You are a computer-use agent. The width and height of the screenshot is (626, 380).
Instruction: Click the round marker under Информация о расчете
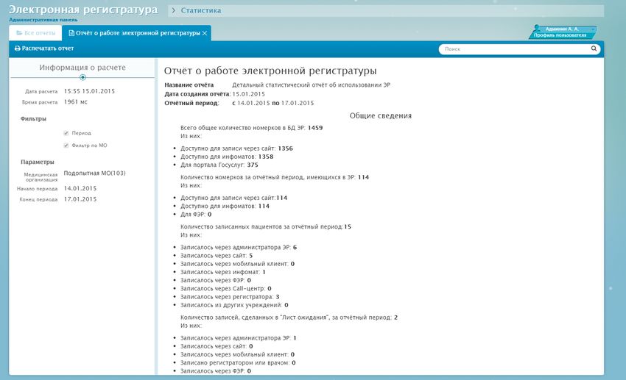click(82, 77)
